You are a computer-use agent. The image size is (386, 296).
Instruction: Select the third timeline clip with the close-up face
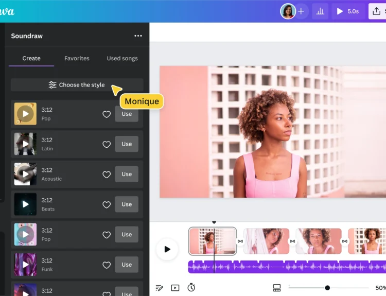[x=319, y=241]
